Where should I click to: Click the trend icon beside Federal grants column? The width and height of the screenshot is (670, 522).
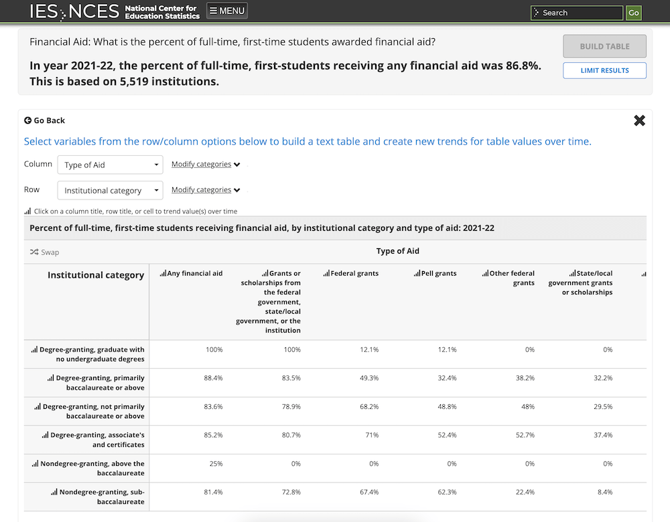[x=326, y=273]
